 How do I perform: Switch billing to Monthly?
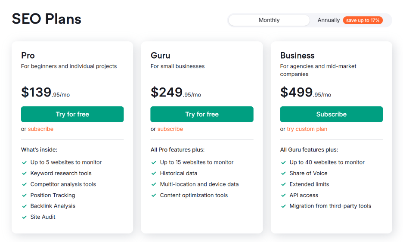tap(269, 20)
